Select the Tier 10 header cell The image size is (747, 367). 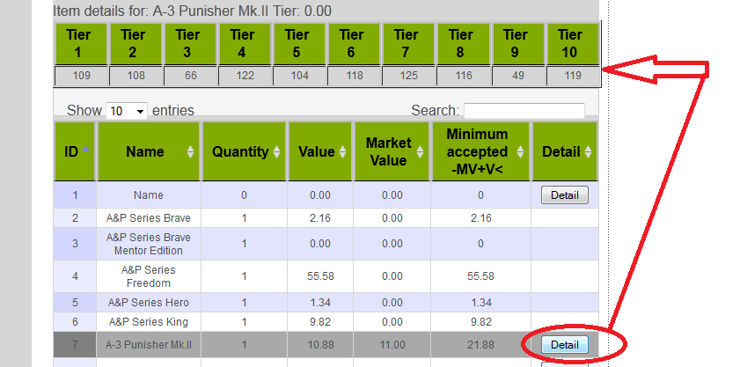[x=572, y=44]
